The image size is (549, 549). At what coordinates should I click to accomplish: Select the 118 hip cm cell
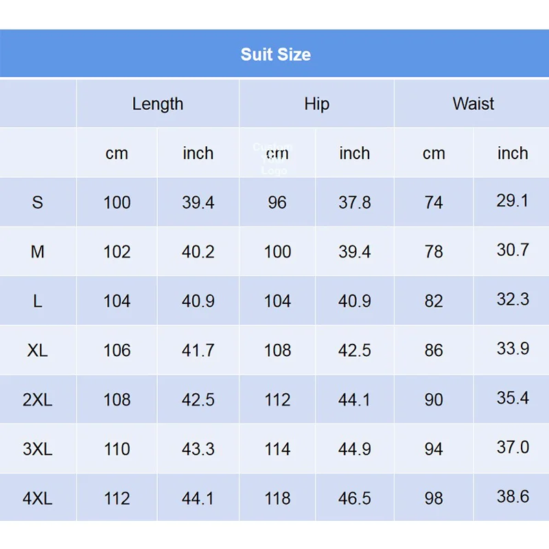click(x=277, y=498)
